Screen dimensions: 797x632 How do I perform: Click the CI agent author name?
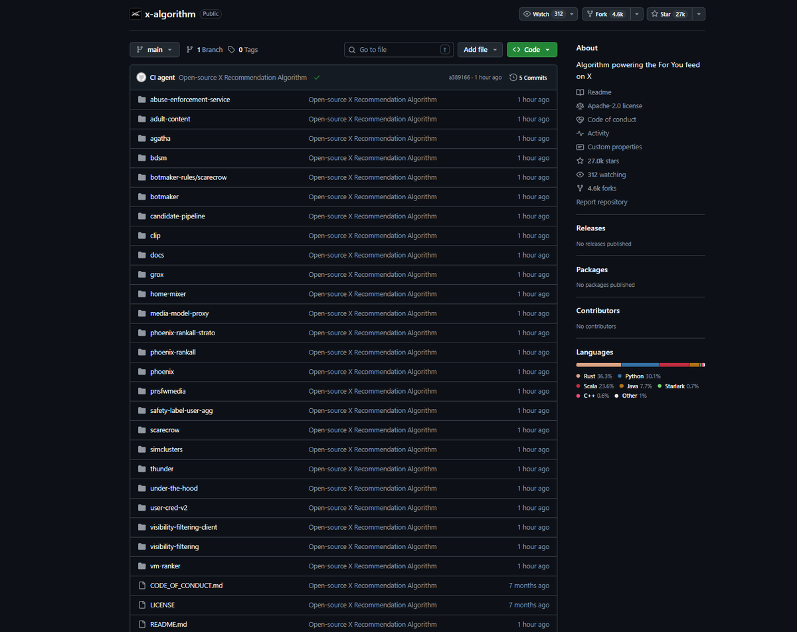click(x=163, y=78)
